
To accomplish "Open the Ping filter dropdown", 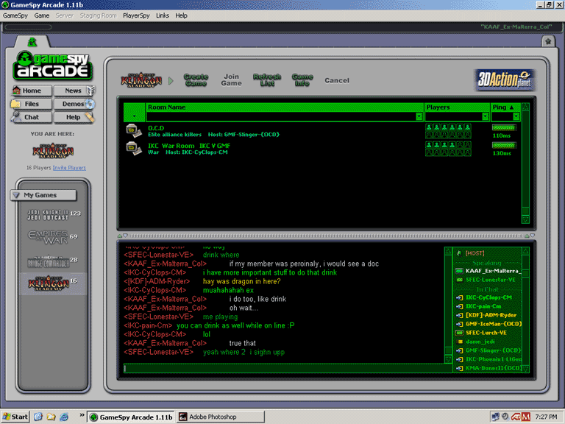I will [x=516, y=116].
